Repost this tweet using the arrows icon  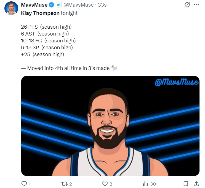click(64, 184)
